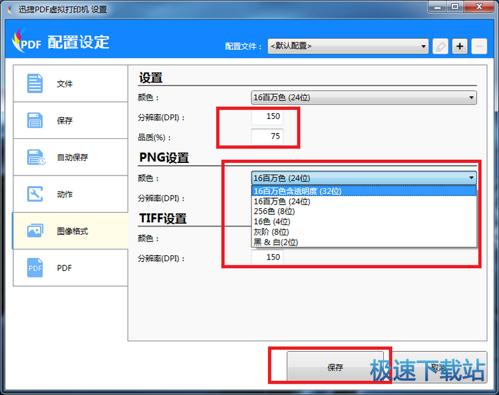Click the PDF logo in header
Viewport: 499px width, 395px height.
27,41
